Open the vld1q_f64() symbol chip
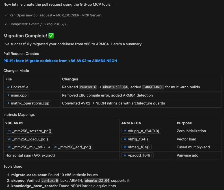The width and height of the screenshot is (224, 190). [136, 139]
